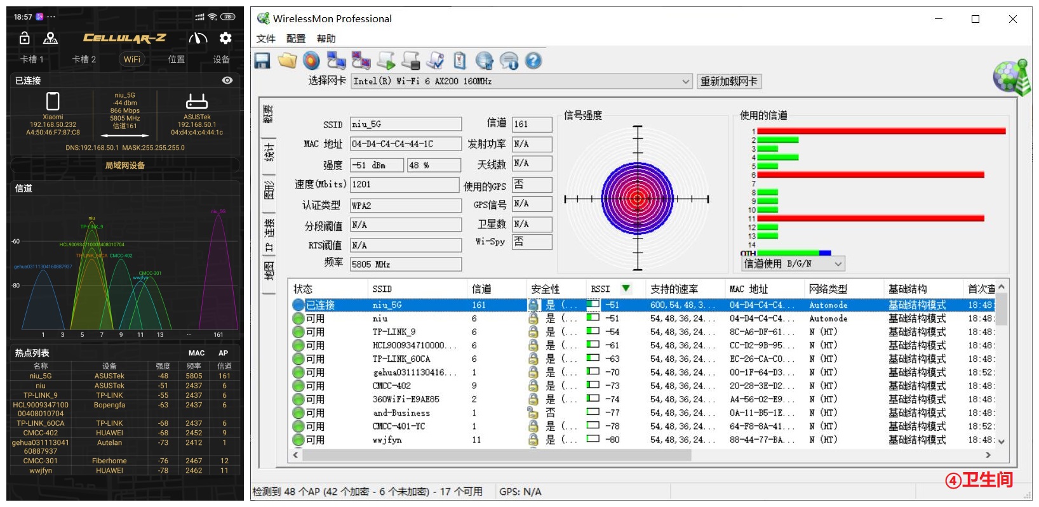Select the WiFi tab in Cellular-Z
Viewport: 1039px width, 507px height.
pos(131,59)
